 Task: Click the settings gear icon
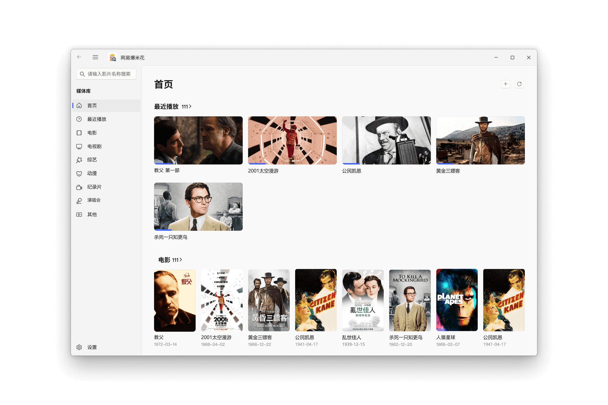coord(79,347)
